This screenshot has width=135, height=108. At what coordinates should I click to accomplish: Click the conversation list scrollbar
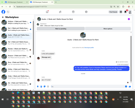(x=33, y=38)
